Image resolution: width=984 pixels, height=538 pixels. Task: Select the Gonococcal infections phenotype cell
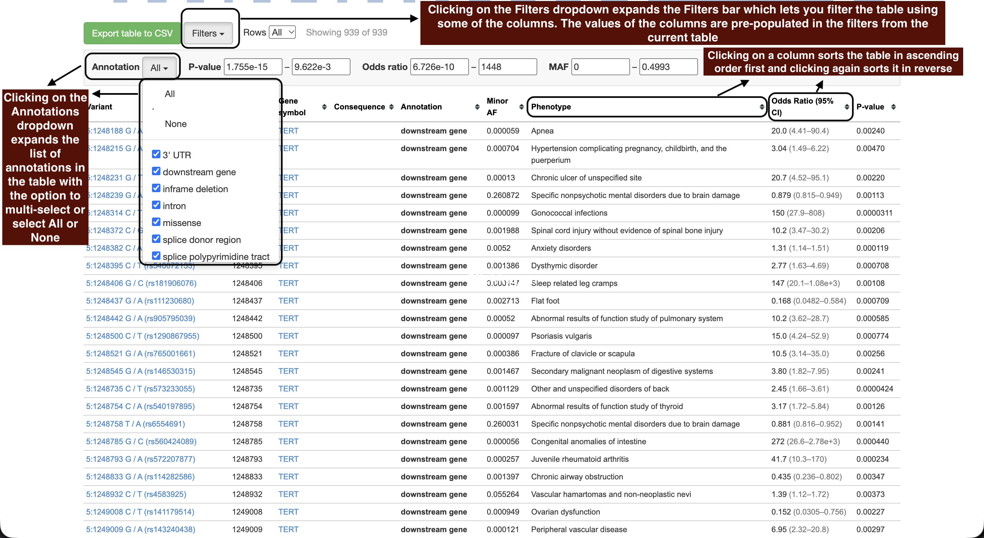(x=569, y=213)
